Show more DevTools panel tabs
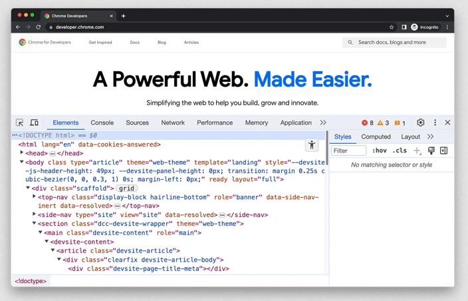The width and height of the screenshot is (468, 301). click(323, 123)
